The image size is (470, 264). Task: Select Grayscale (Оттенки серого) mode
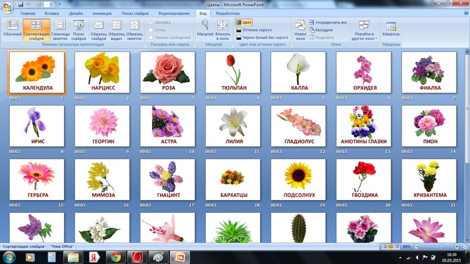tap(254, 30)
